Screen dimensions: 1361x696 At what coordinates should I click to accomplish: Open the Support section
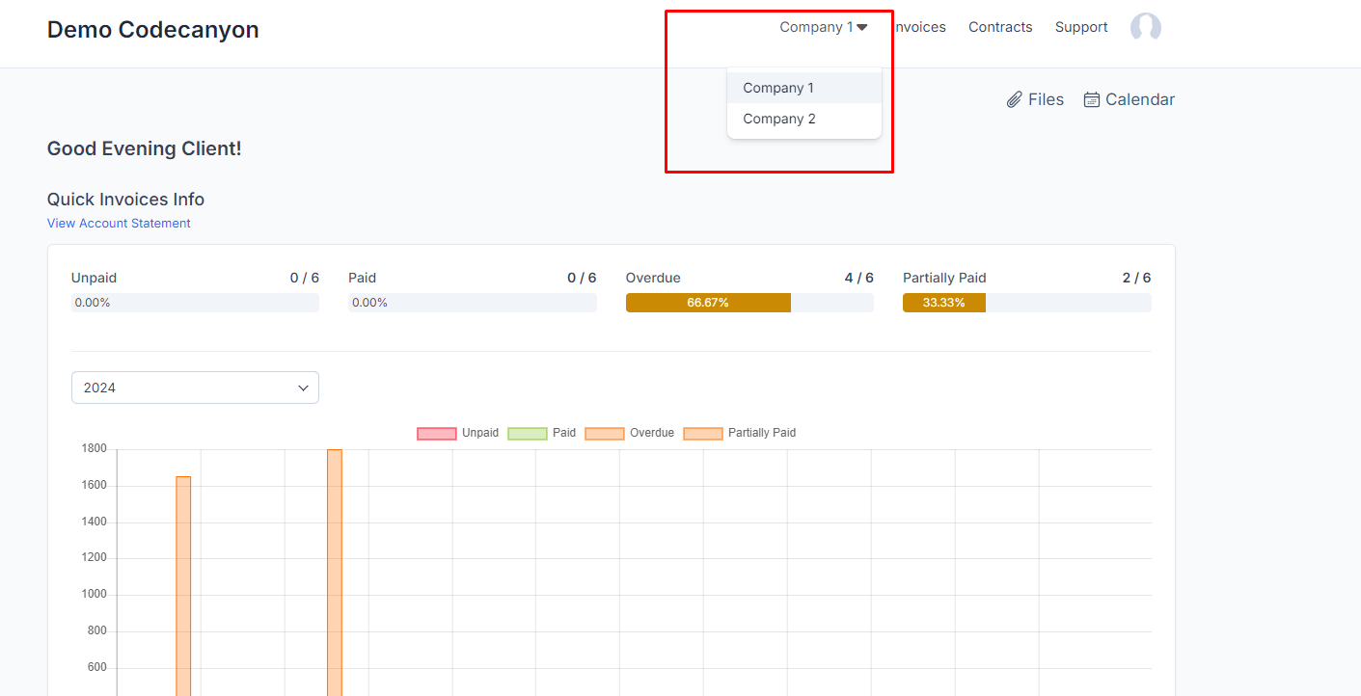point(1080,27)
